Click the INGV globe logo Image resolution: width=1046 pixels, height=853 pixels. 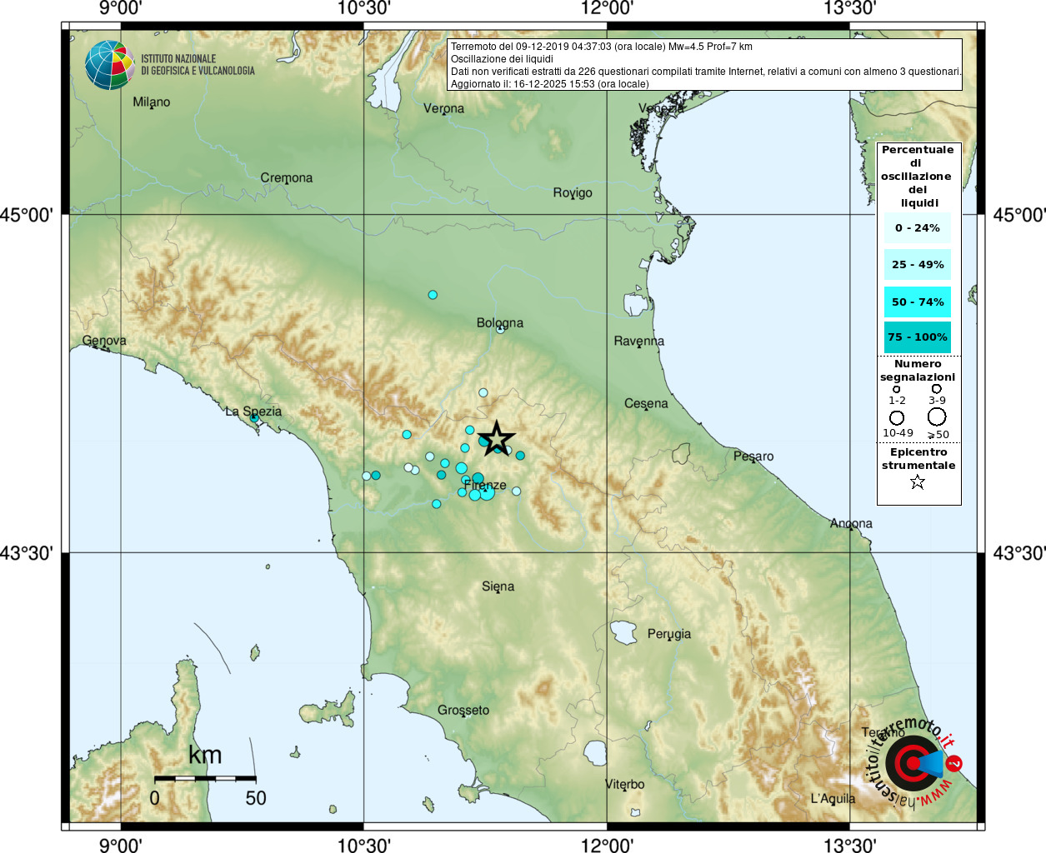[x=109, y=65]
